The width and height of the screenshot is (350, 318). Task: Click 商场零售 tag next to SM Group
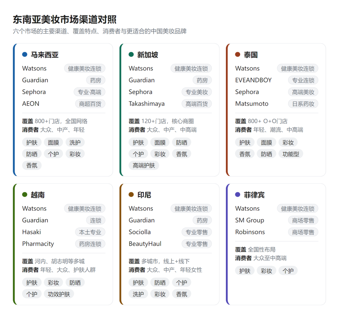click(303, 220)
